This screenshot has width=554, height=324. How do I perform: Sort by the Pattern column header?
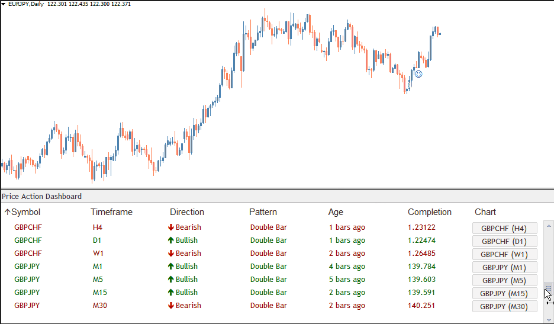pos(263,212)
